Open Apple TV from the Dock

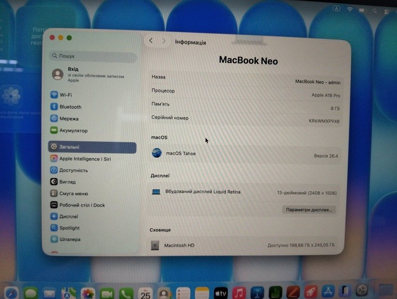coord(221,293)
